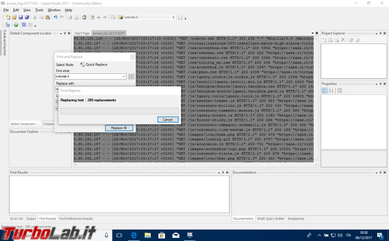This screenshot has height=241, width=389.
Task: Click the Cut scissors icon
Action: coord(35,17)
